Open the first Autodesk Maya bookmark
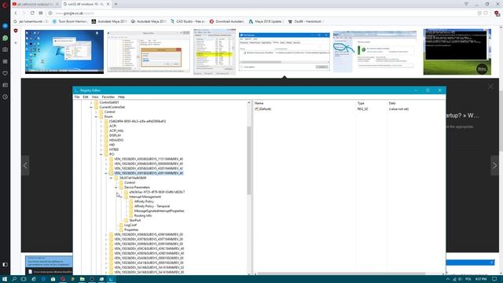 (x=109, y=21)
